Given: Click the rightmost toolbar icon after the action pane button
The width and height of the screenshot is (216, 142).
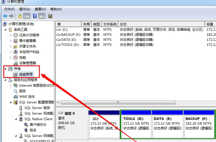Looking at the screenshot, I should tap(50, 16).
